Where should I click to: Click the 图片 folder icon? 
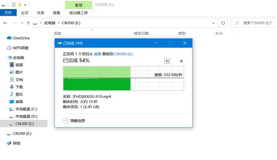pyautogui.click(x=12, y=72)
